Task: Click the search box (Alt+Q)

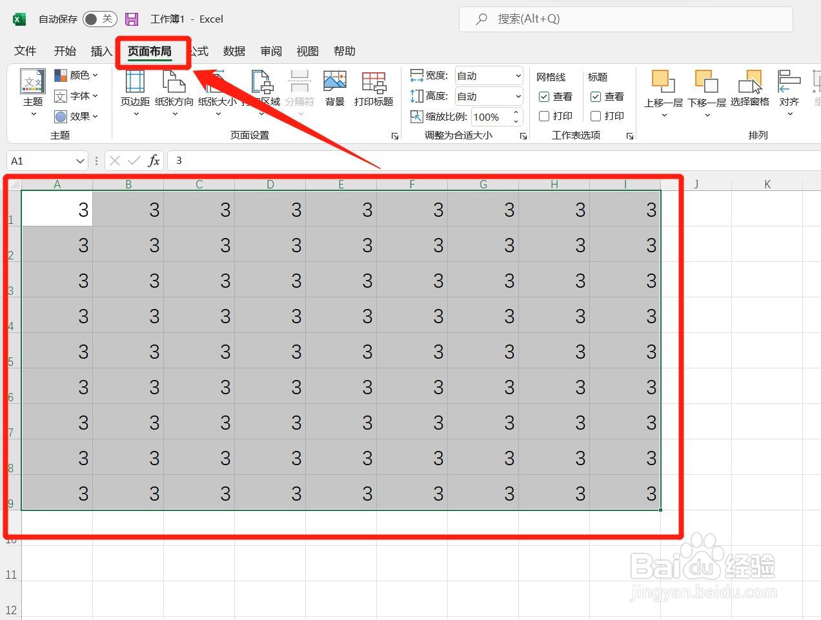Action: point(625,19)
